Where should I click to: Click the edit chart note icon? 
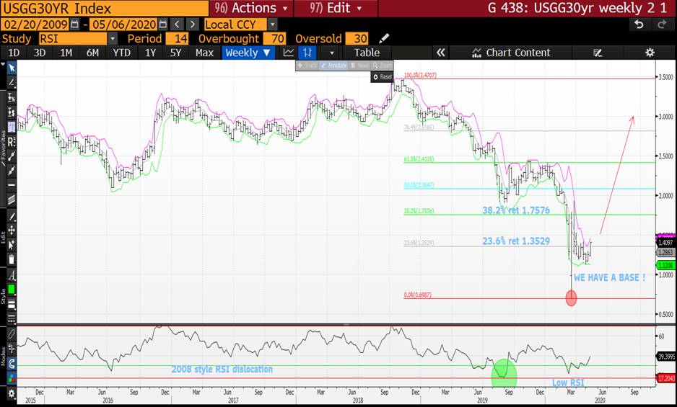pos(598,53)
